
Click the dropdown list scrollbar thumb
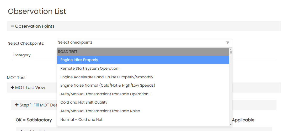[231, 52]
